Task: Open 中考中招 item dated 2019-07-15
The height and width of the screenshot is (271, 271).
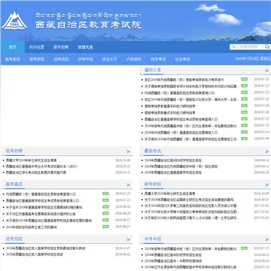Action: tap(192, 249)
